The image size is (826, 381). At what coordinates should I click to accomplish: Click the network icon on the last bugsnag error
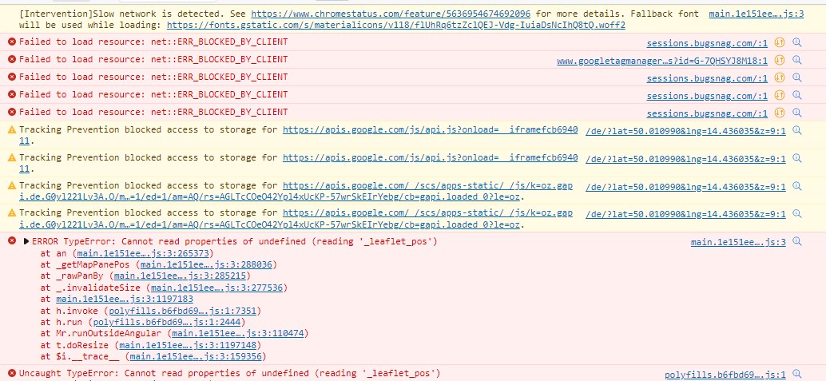[x=779, y=113]
